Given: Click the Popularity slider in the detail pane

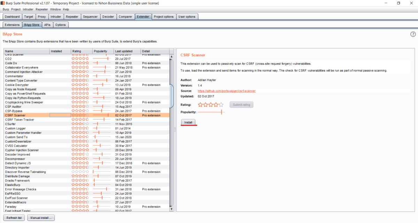Looking at the screenshot, I should pos(222,112).
